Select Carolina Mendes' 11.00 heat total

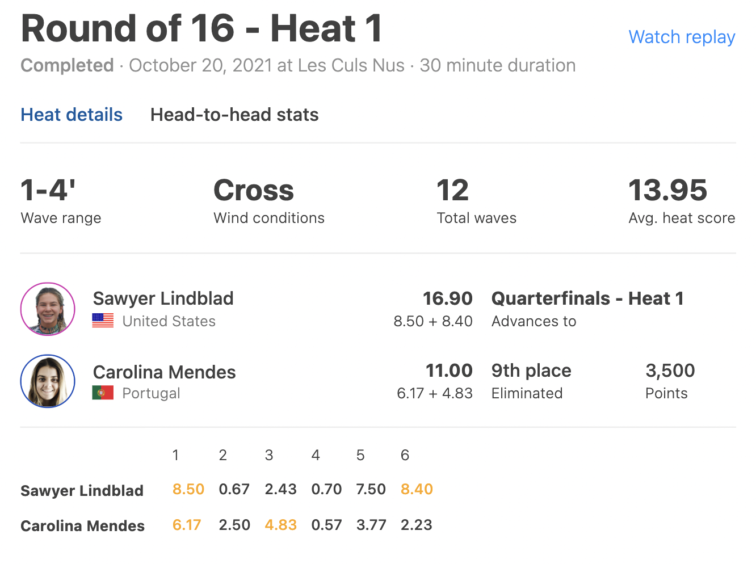coord(449,371)
